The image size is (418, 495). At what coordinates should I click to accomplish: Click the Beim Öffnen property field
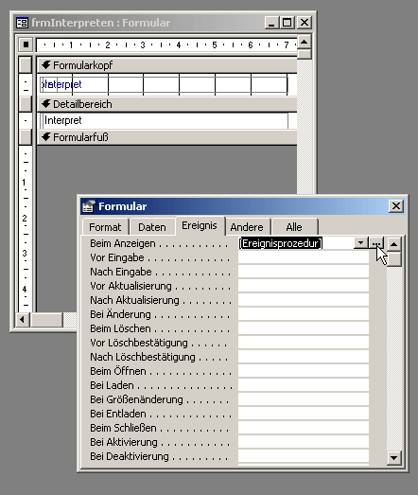click(304, 371)
